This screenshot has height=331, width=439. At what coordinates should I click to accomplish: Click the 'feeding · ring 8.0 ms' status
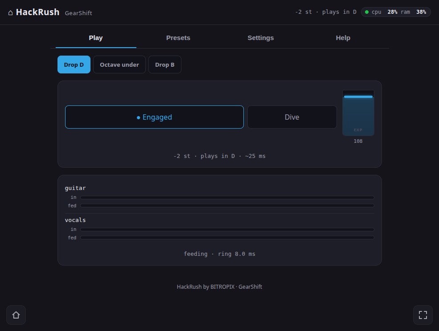click(x=219, y=254)
